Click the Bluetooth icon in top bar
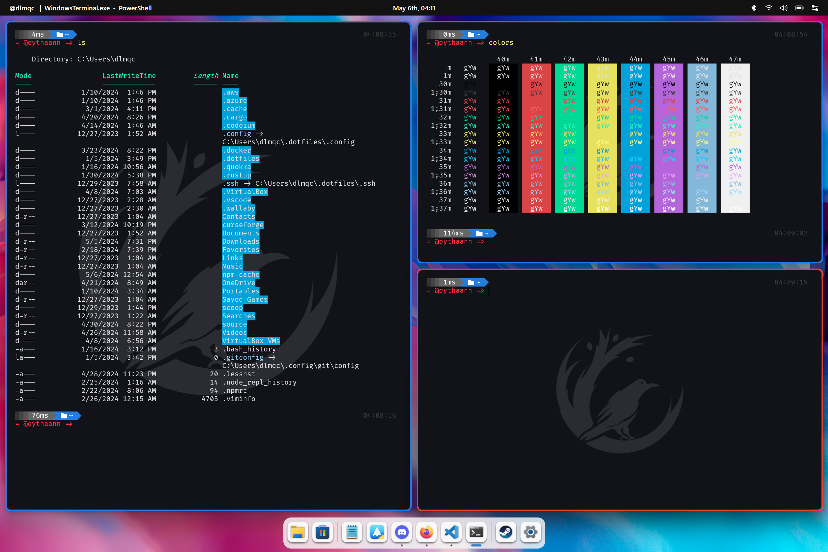828x552 pixels. pos(753,8)
